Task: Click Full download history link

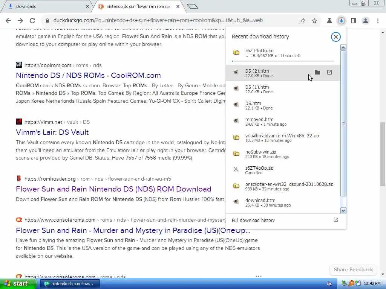Action: pyautogui.click(x=253, y=220)
